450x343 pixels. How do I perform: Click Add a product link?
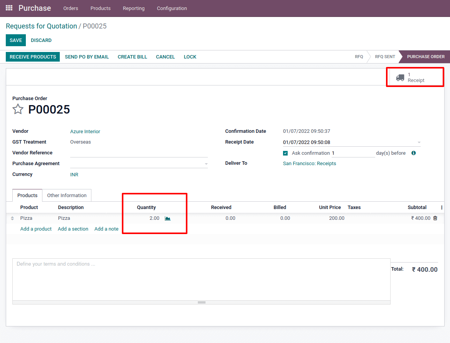pyautogui.click(x=36, y=229)
